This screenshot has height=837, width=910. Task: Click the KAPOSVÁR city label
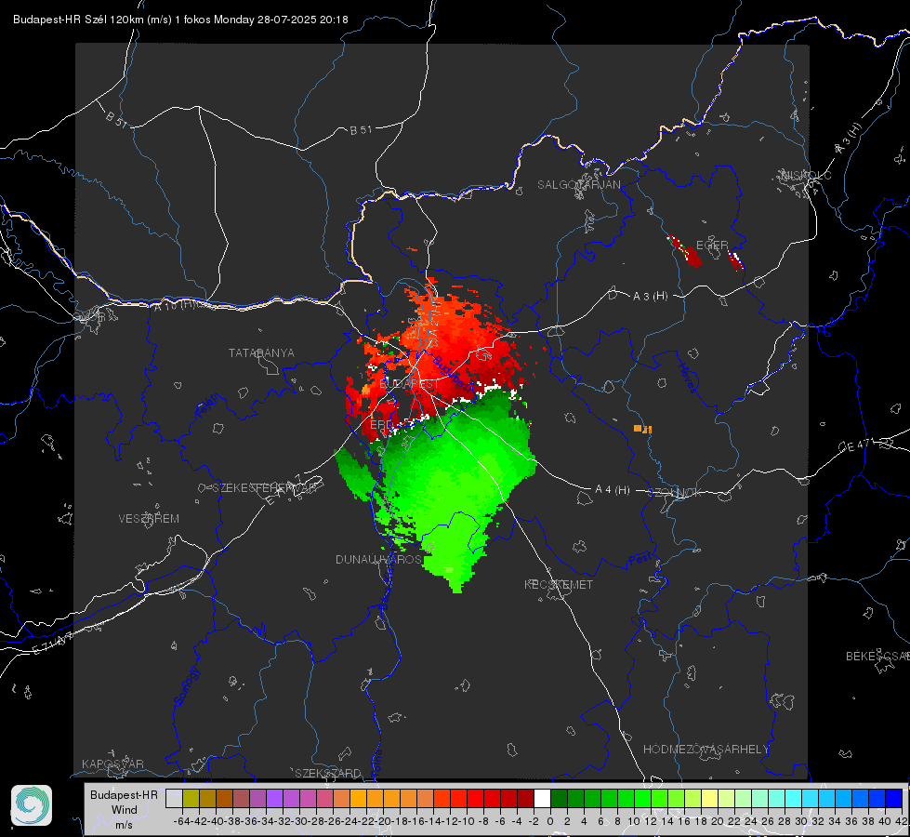click(112, 764)
